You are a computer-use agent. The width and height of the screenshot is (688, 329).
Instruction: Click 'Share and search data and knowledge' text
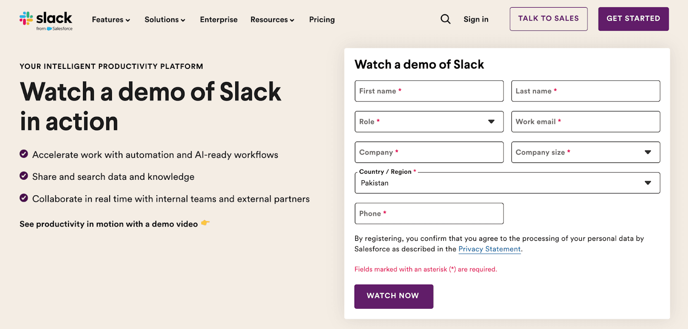(x=114, y=177)
